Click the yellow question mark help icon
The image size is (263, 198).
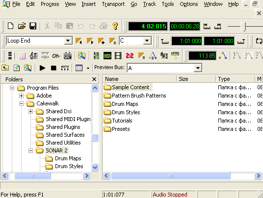pyautogui.click(x=115, y=26)
